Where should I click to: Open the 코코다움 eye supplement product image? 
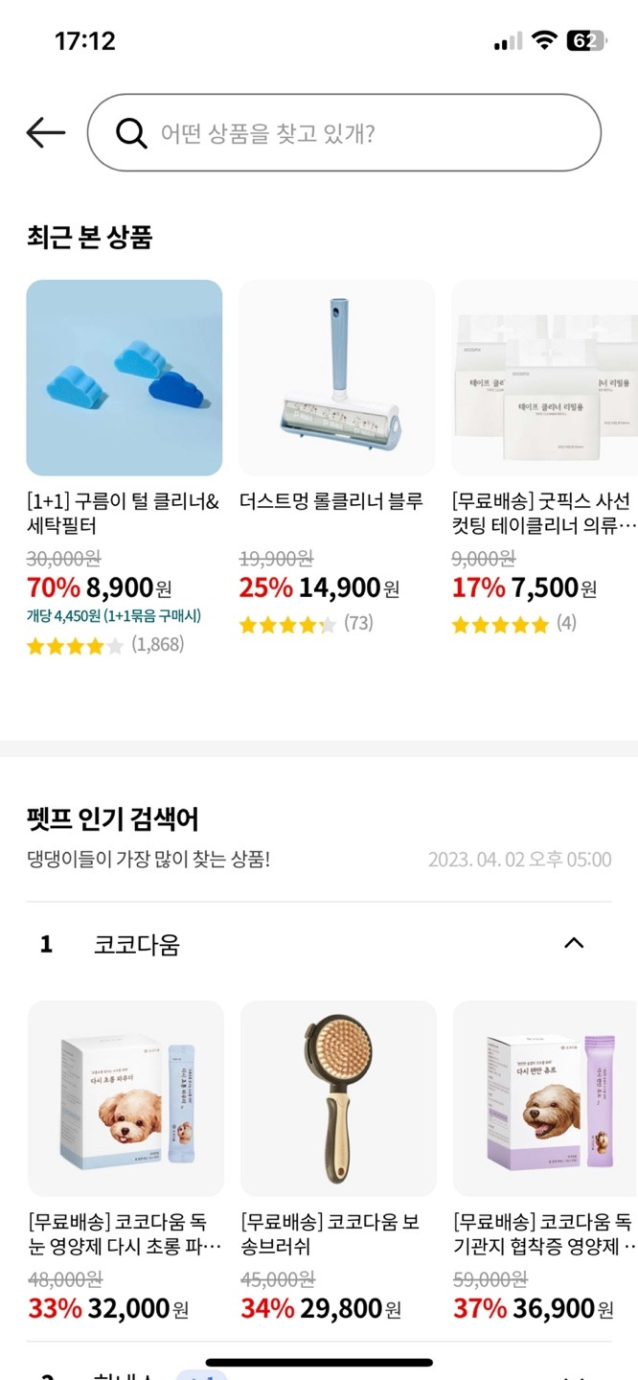point(125,1098)
